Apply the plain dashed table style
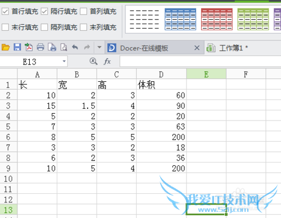This screenshot has height=218, width=281. pyautogui.click(x=144, y=19)
